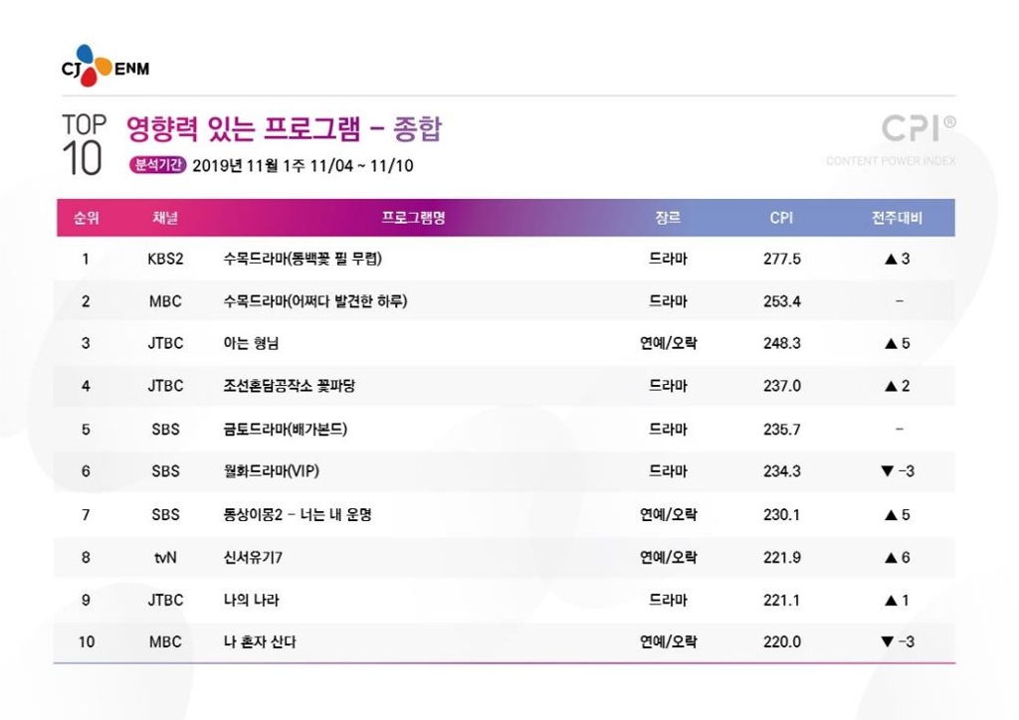Click rank number 10
Screen dimensions: 1019x720
87,642
